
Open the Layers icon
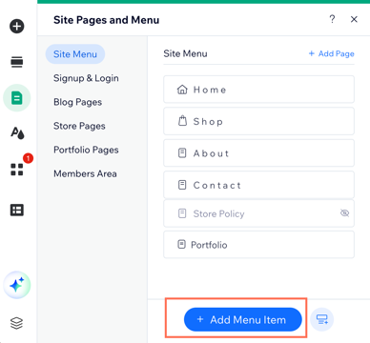click(x=16, y=323)
